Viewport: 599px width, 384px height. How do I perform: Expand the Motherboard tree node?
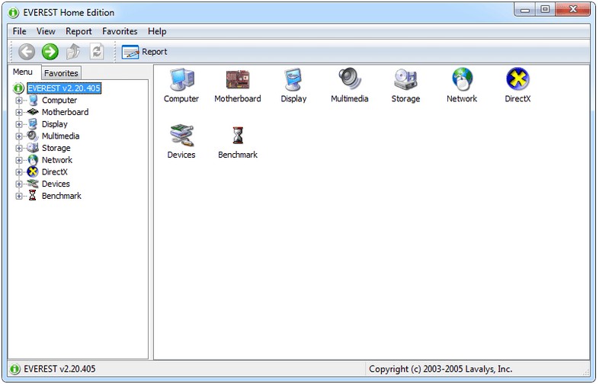click(x=18, y=112)
